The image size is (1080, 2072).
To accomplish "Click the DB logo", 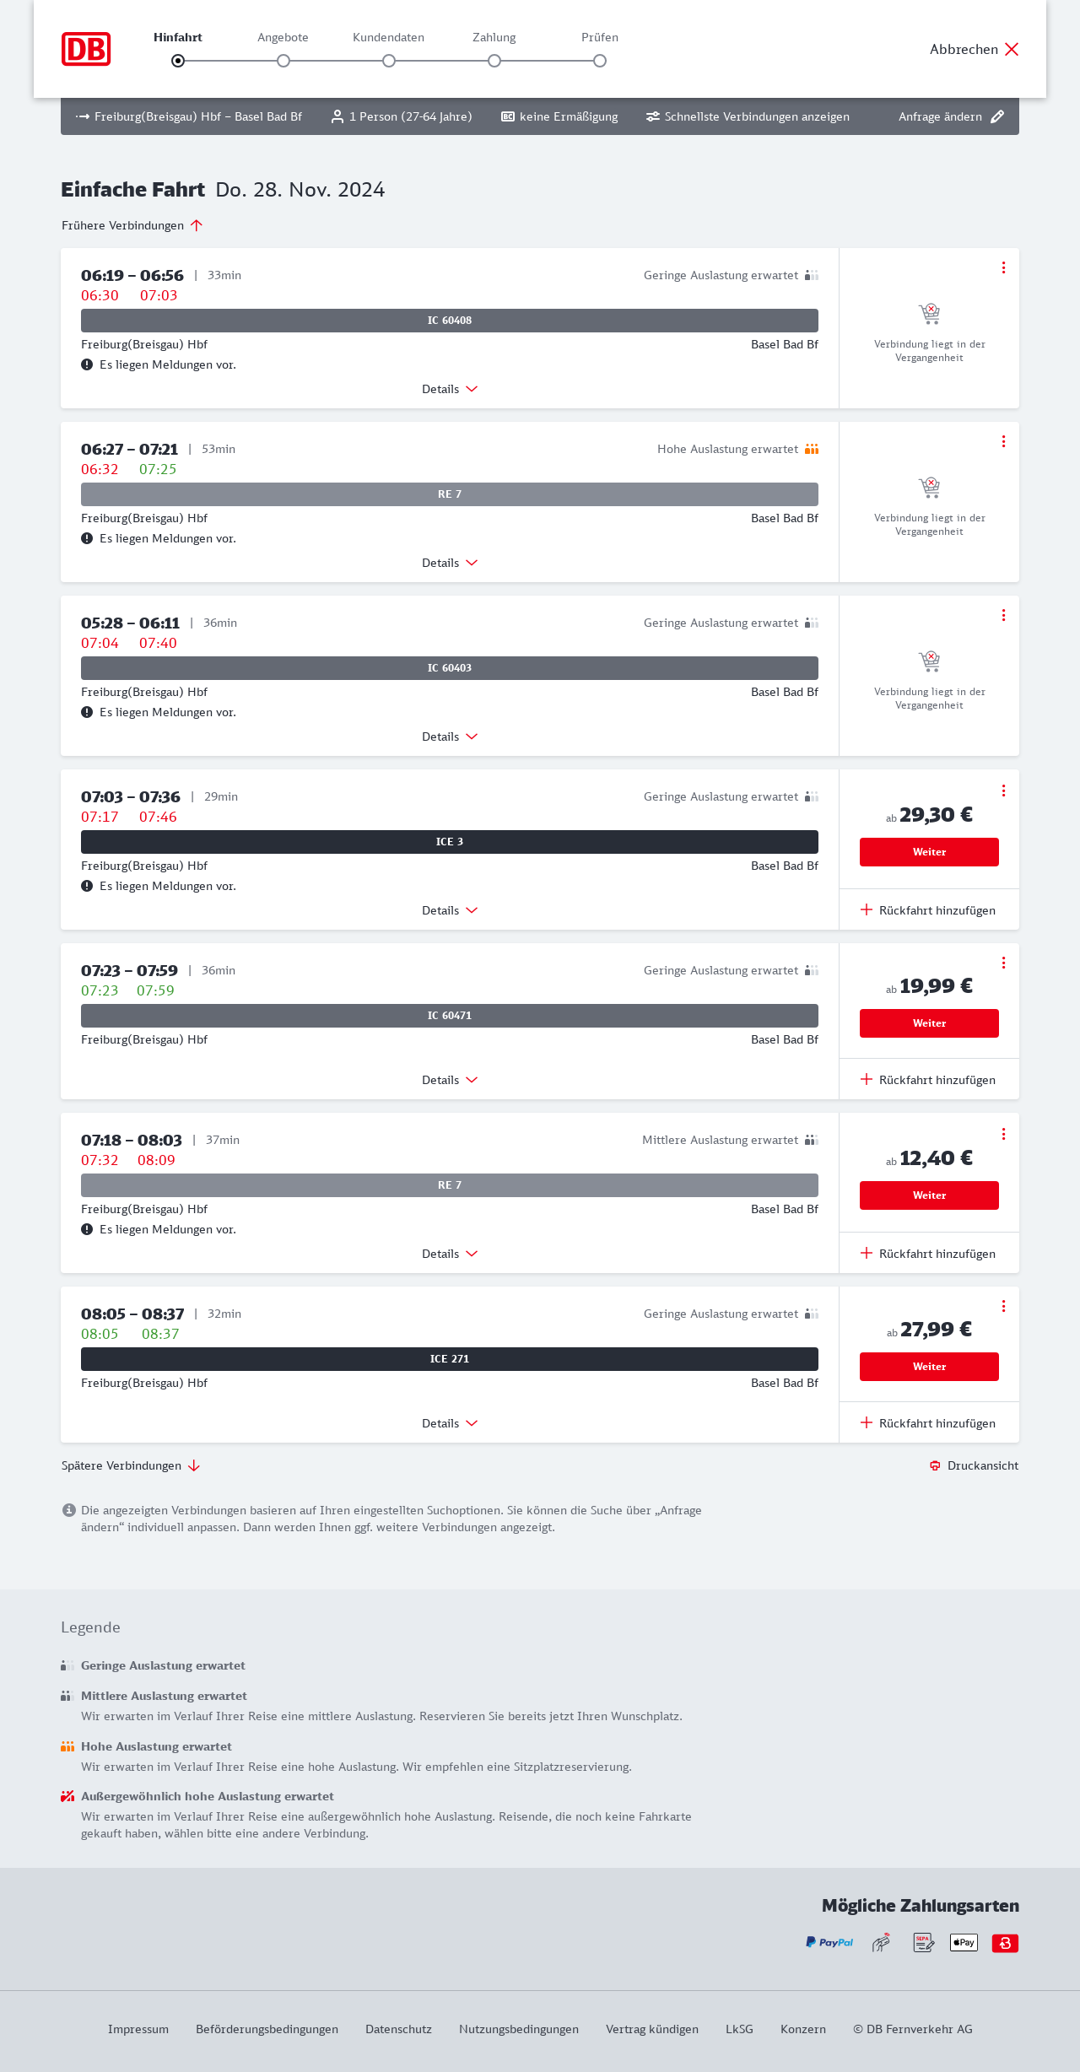I will pos(86,49).
